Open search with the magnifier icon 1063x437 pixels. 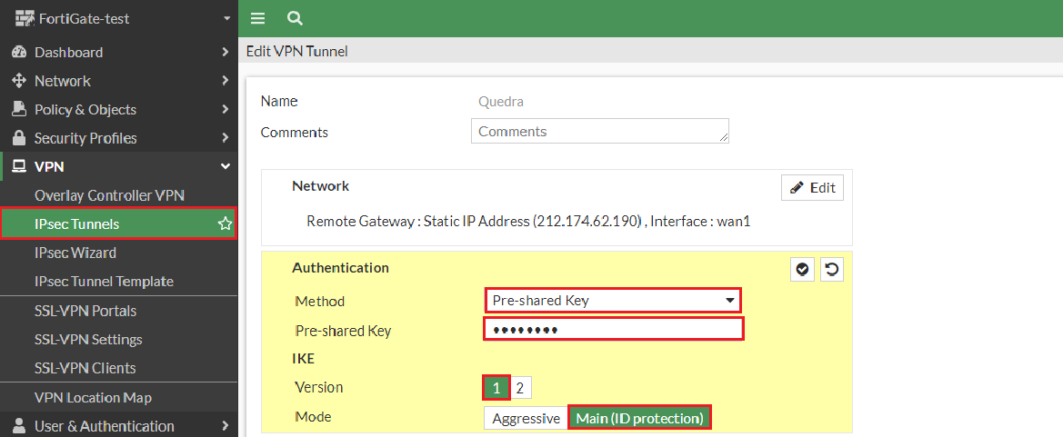[x=294, y=18]
